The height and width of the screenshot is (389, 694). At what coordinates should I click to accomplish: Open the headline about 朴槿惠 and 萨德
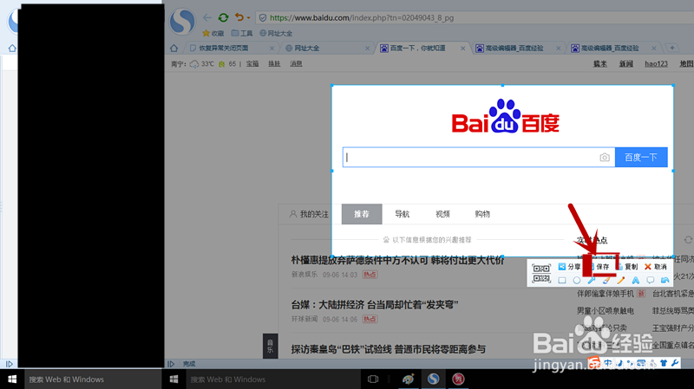(x=397, y=261)
